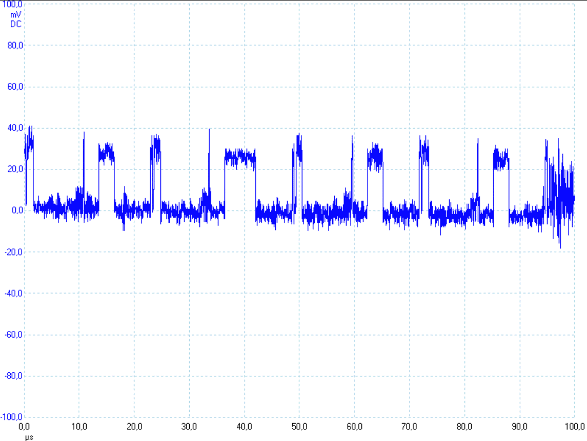Image resolution: width=587 pixels, height=441 pixels.
Task: Click the -40,0 voltage axis label
Action: coord(13,293)
